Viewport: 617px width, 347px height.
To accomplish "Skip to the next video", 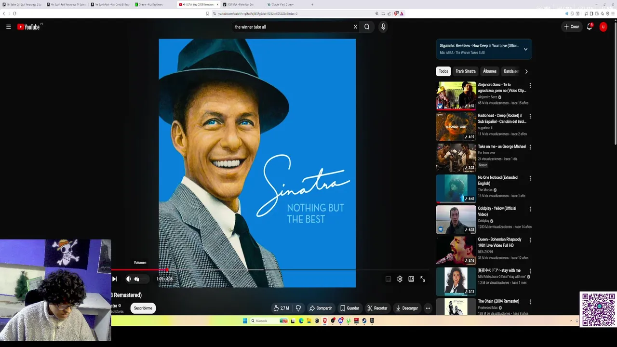I will coord(114,279).
